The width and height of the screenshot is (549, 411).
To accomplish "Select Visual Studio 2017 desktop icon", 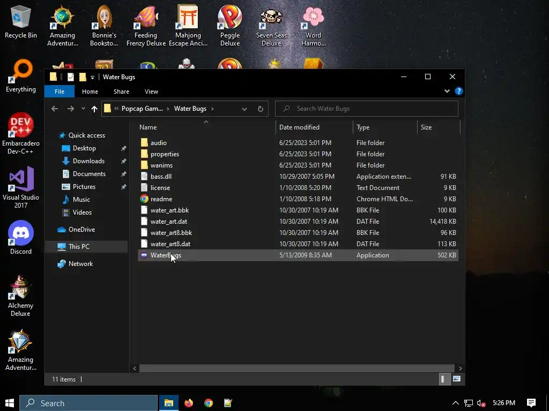I will point(21,188).
